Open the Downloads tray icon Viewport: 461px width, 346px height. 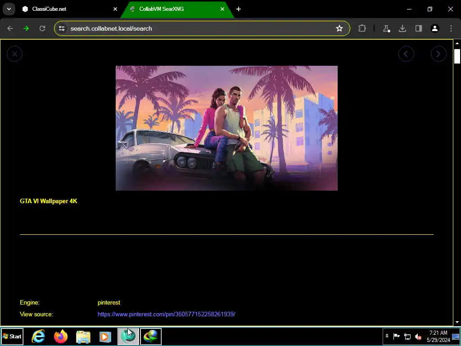tap(402, 28)
